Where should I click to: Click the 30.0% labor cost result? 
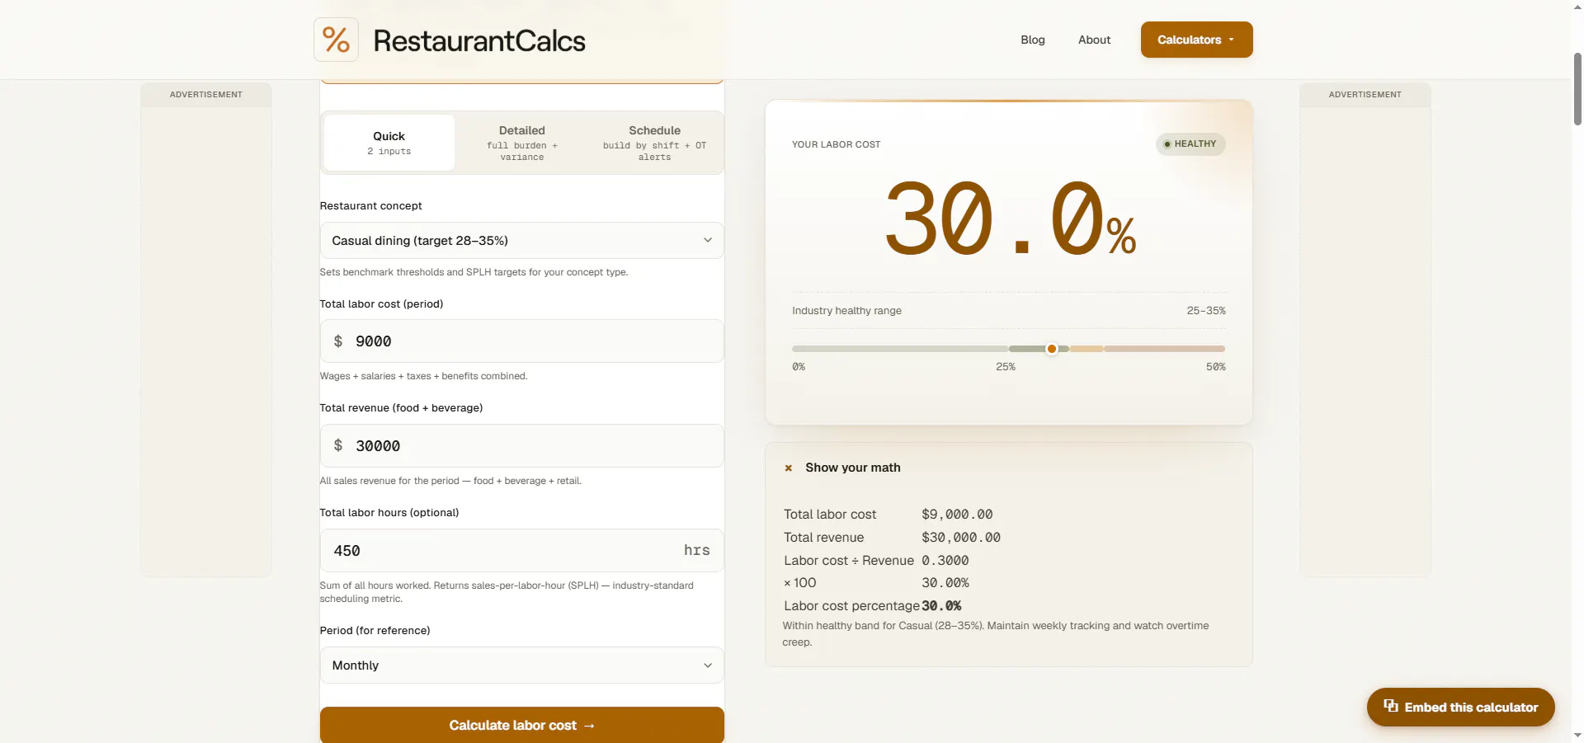coord(1010,219)
